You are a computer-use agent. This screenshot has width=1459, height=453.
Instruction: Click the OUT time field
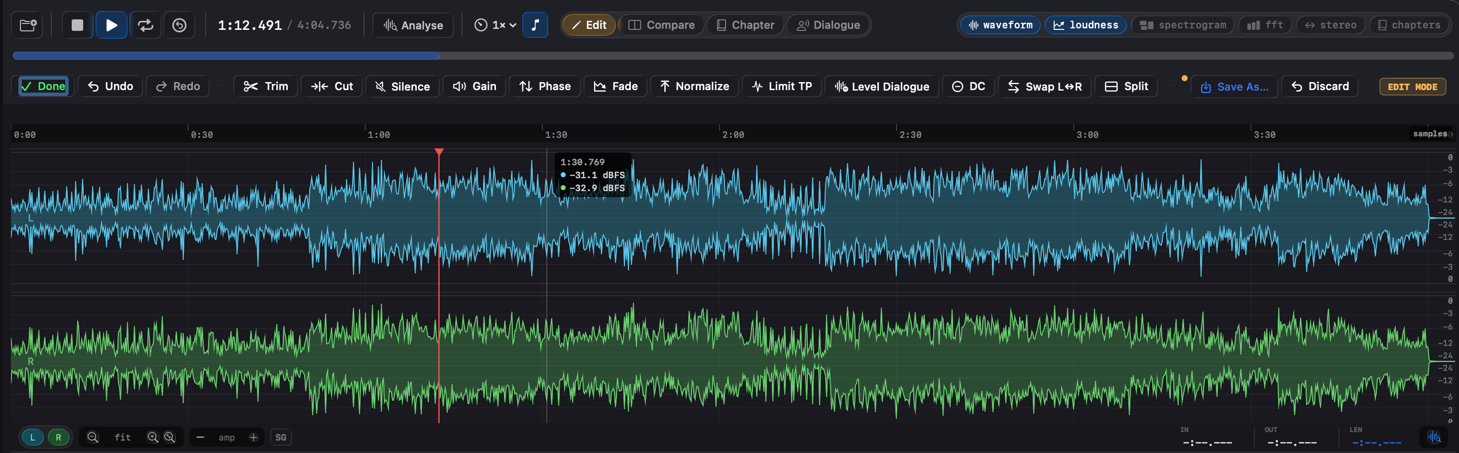pos(1292,442)
